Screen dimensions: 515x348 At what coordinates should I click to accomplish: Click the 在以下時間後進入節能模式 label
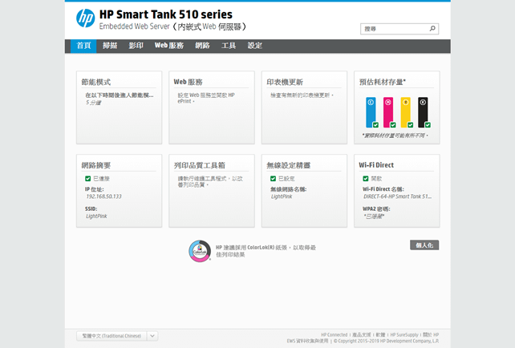120,95
